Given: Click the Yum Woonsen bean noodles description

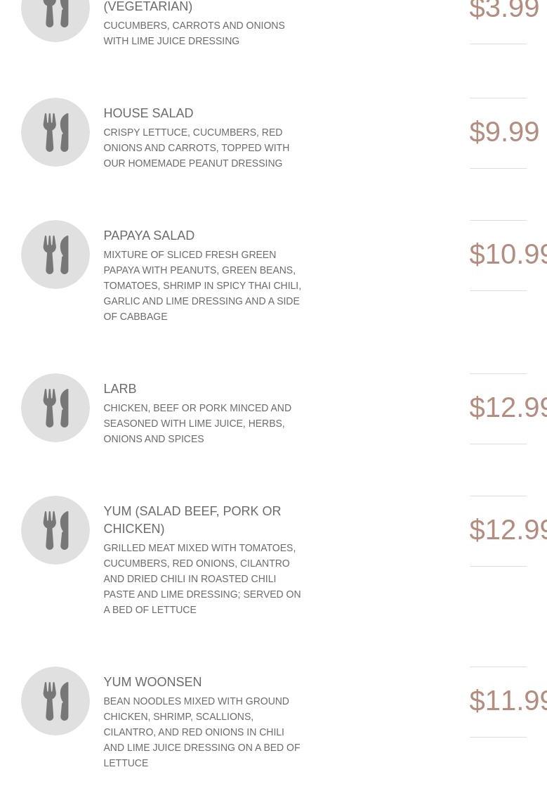Looking at the screenshot, I should pyautogui.click(x=202, y=732).
